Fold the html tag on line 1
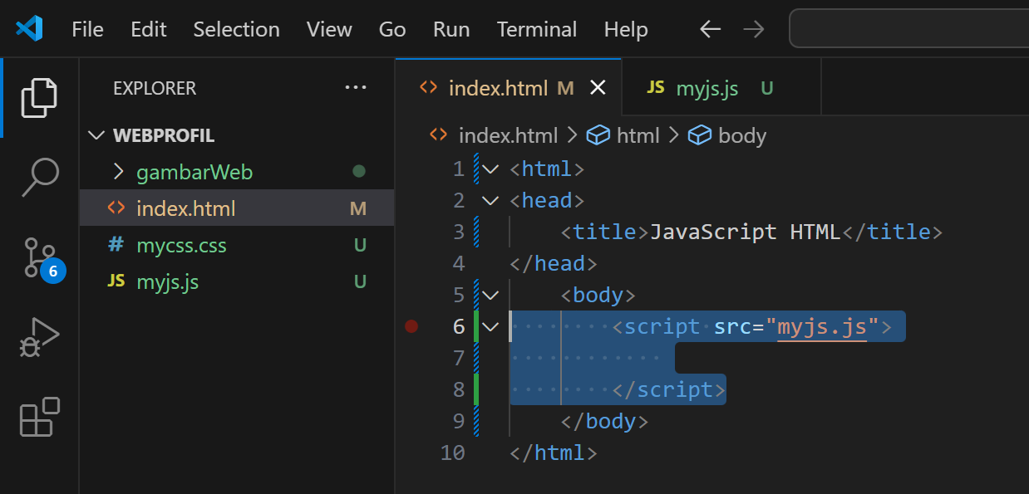This screenshot has width=1029, height=494. tap(491, 169)
